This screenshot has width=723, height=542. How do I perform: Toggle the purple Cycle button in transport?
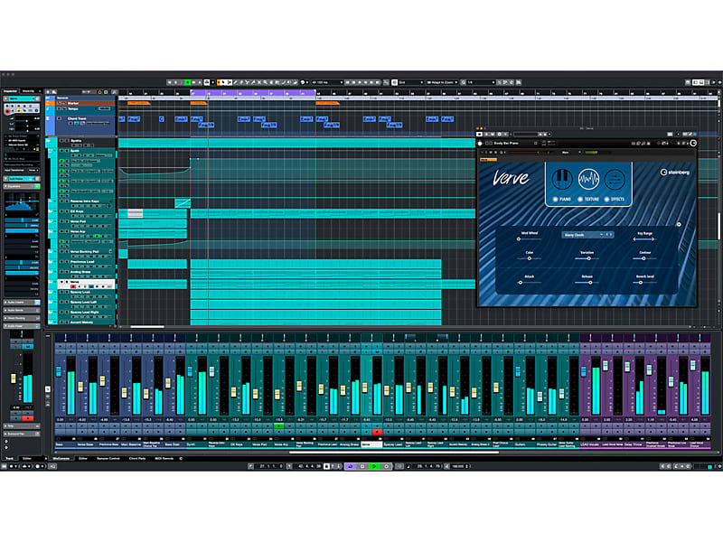point(351,466)
